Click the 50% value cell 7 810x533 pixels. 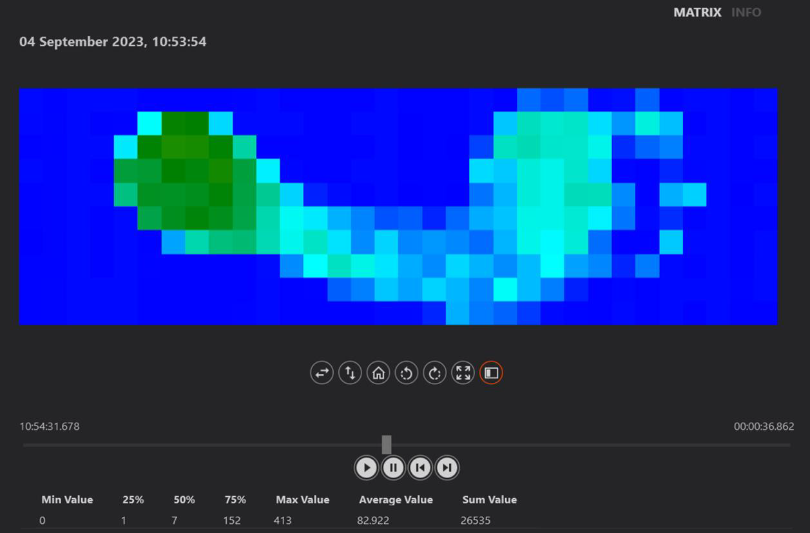174,520
